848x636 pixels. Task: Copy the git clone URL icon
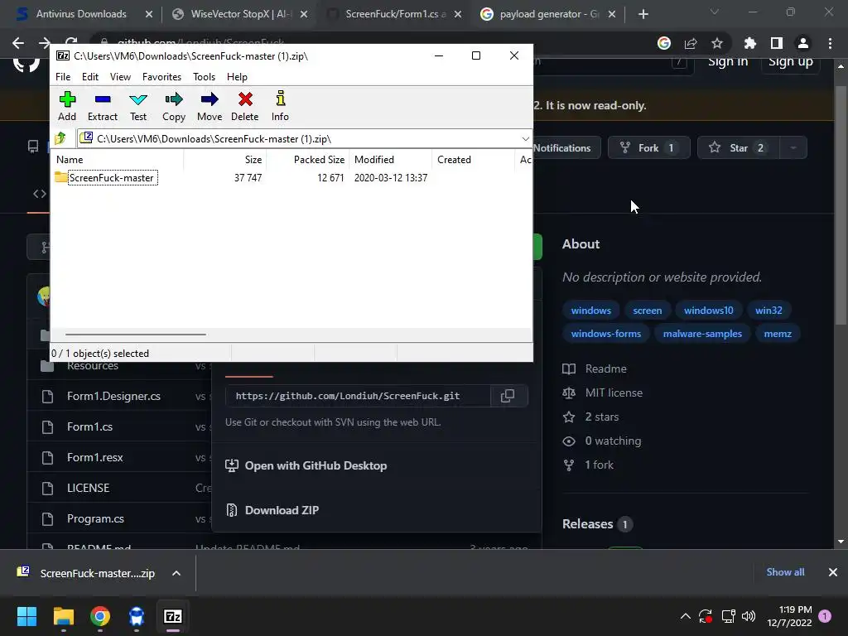pos(508,396)
